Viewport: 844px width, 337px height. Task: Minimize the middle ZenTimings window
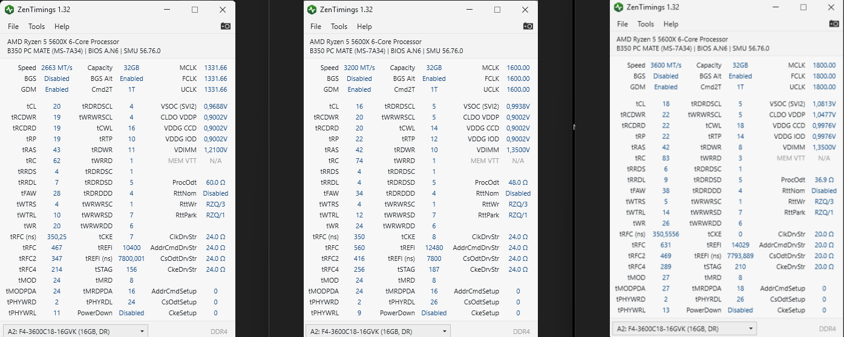coord(469,10)
